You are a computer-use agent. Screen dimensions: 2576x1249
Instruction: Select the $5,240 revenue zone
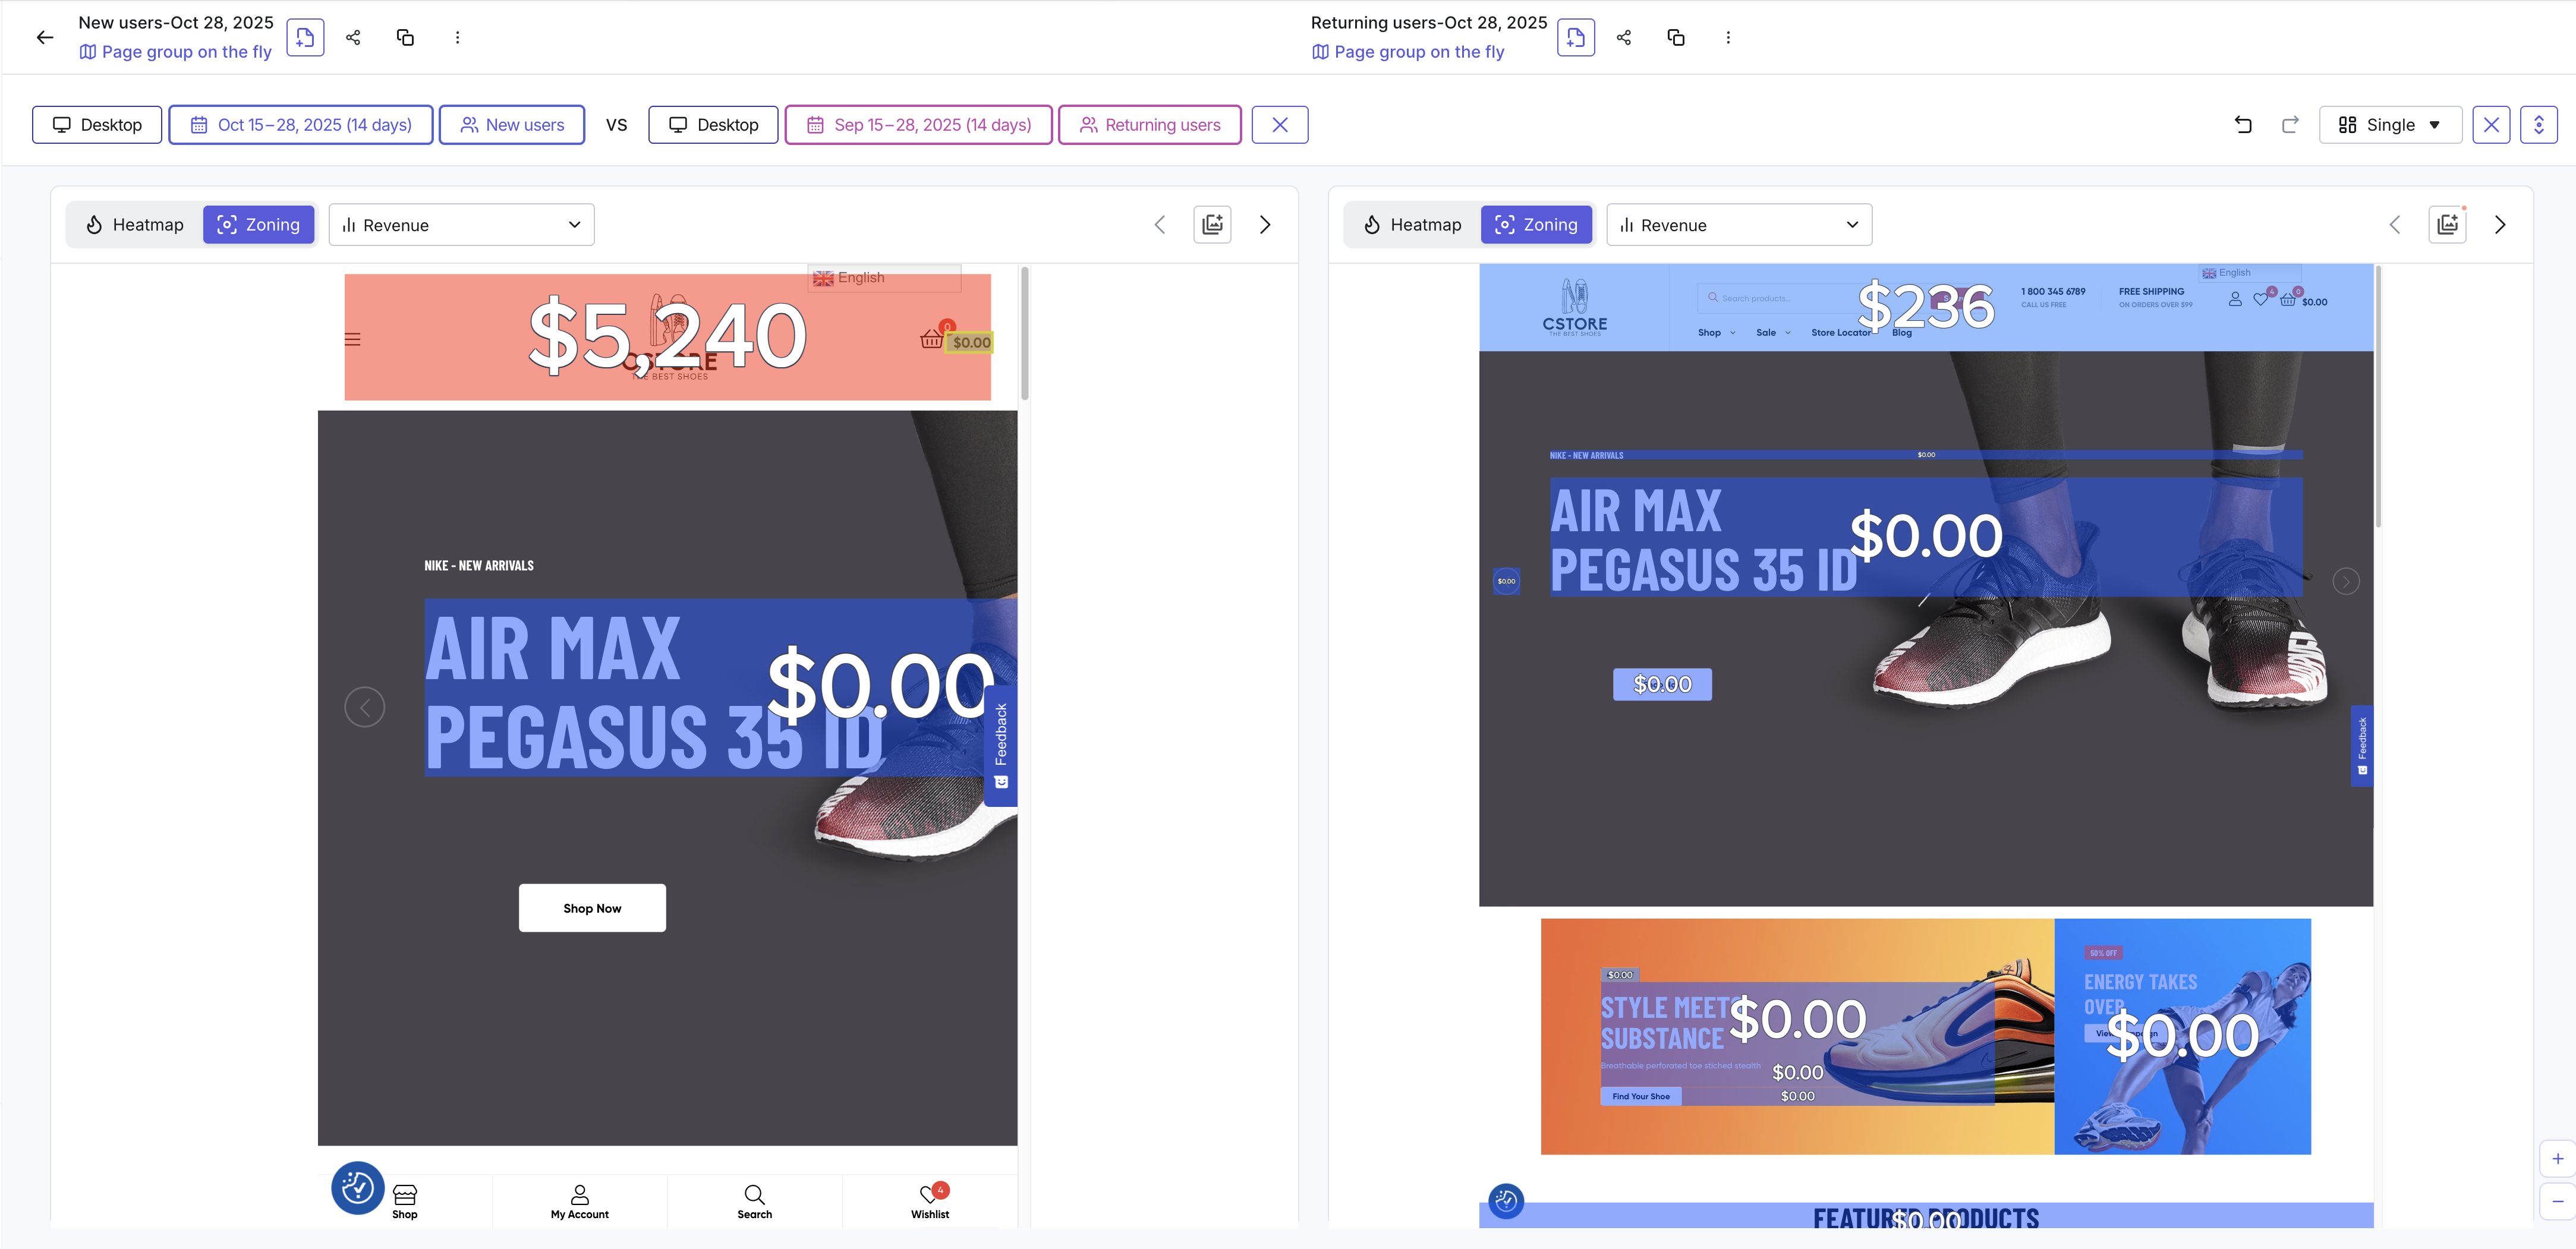click(668, 337)
